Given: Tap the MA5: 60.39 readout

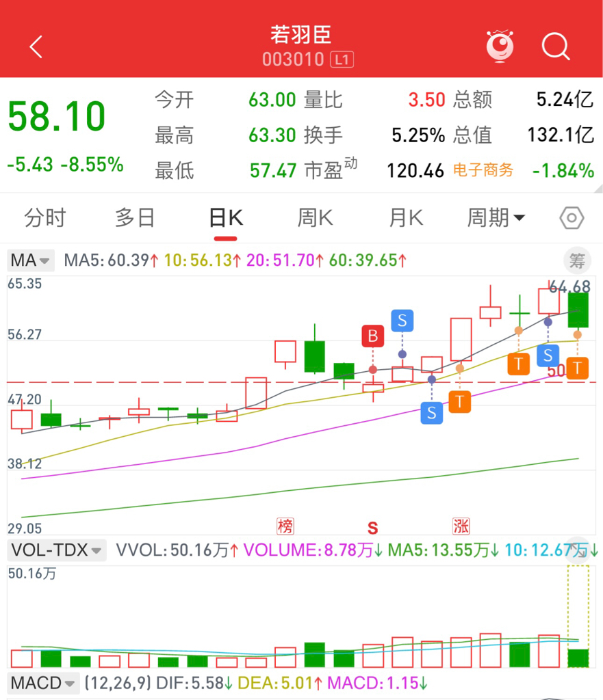Looking at the screenshot, I should (111, 260).
